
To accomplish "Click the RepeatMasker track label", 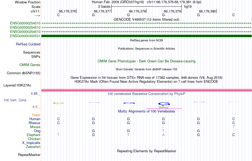I will point(29,155).
